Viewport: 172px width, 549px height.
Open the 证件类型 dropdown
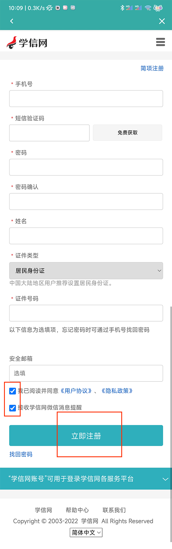click(86, 270)
